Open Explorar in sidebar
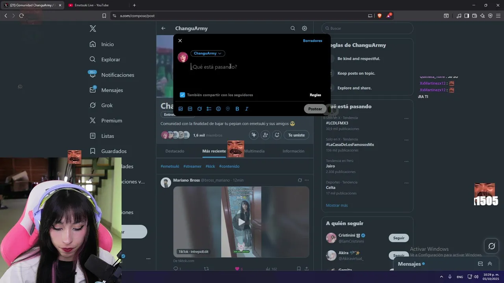 click(x=105, y=59)
